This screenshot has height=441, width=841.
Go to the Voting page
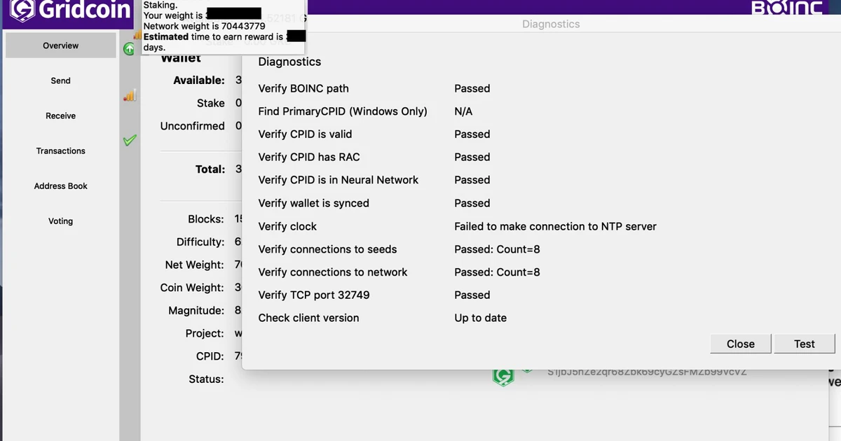click(60, 220)
